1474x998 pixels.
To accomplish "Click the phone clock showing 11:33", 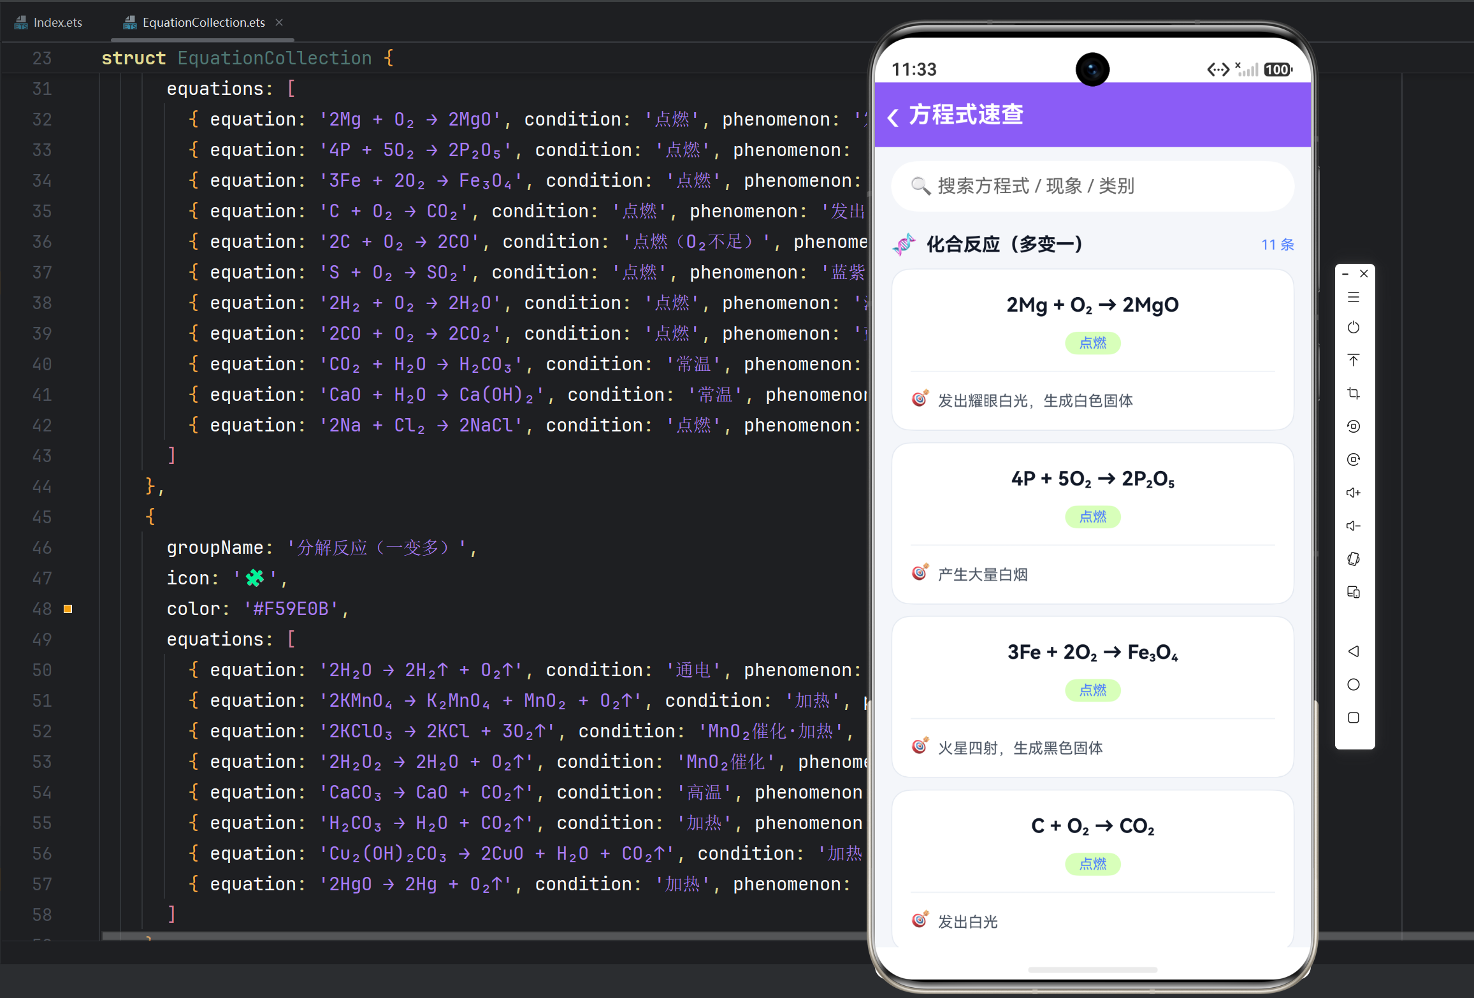I will (x=914, y=69).
